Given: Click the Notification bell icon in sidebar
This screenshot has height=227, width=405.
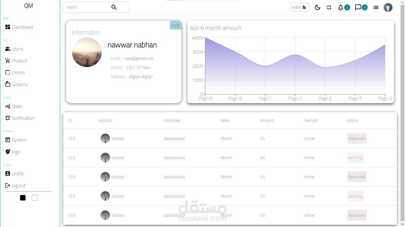Looking at the screenshot, I should [x=8, y=118].
